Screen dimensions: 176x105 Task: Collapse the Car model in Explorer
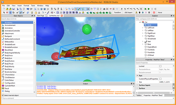(x=140, y=22)
